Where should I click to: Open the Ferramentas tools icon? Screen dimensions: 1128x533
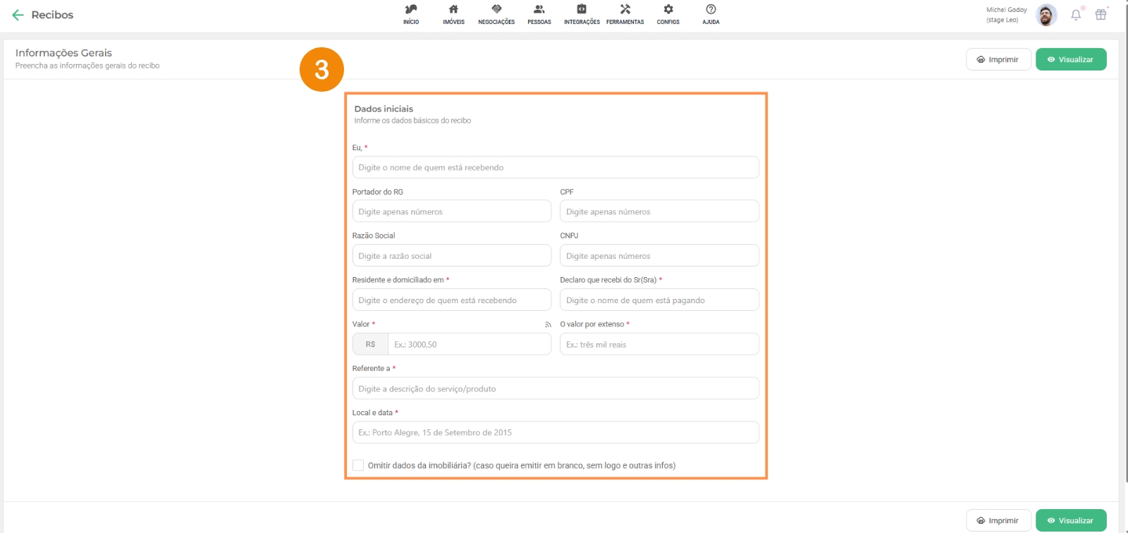[x=625, y=10]
